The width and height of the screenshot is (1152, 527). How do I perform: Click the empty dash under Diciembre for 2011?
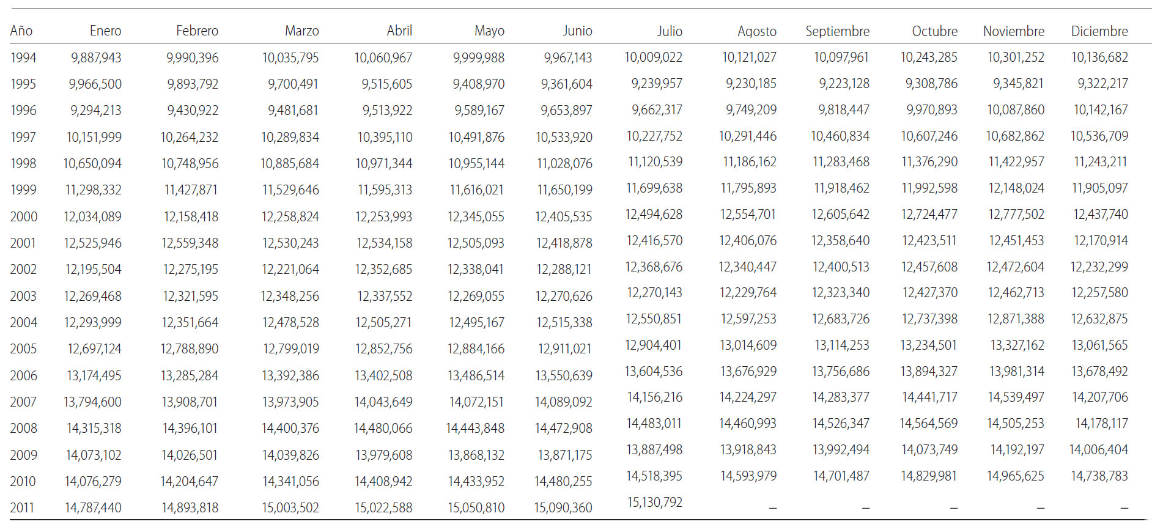pos(1124,507)
